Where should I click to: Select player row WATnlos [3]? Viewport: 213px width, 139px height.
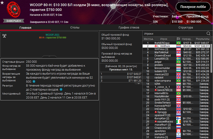click(x=176, y=49)
